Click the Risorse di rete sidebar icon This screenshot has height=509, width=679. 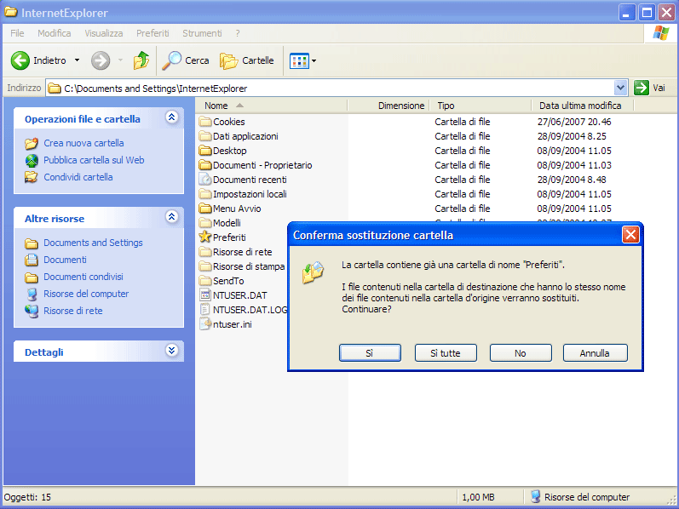(32, 312)
